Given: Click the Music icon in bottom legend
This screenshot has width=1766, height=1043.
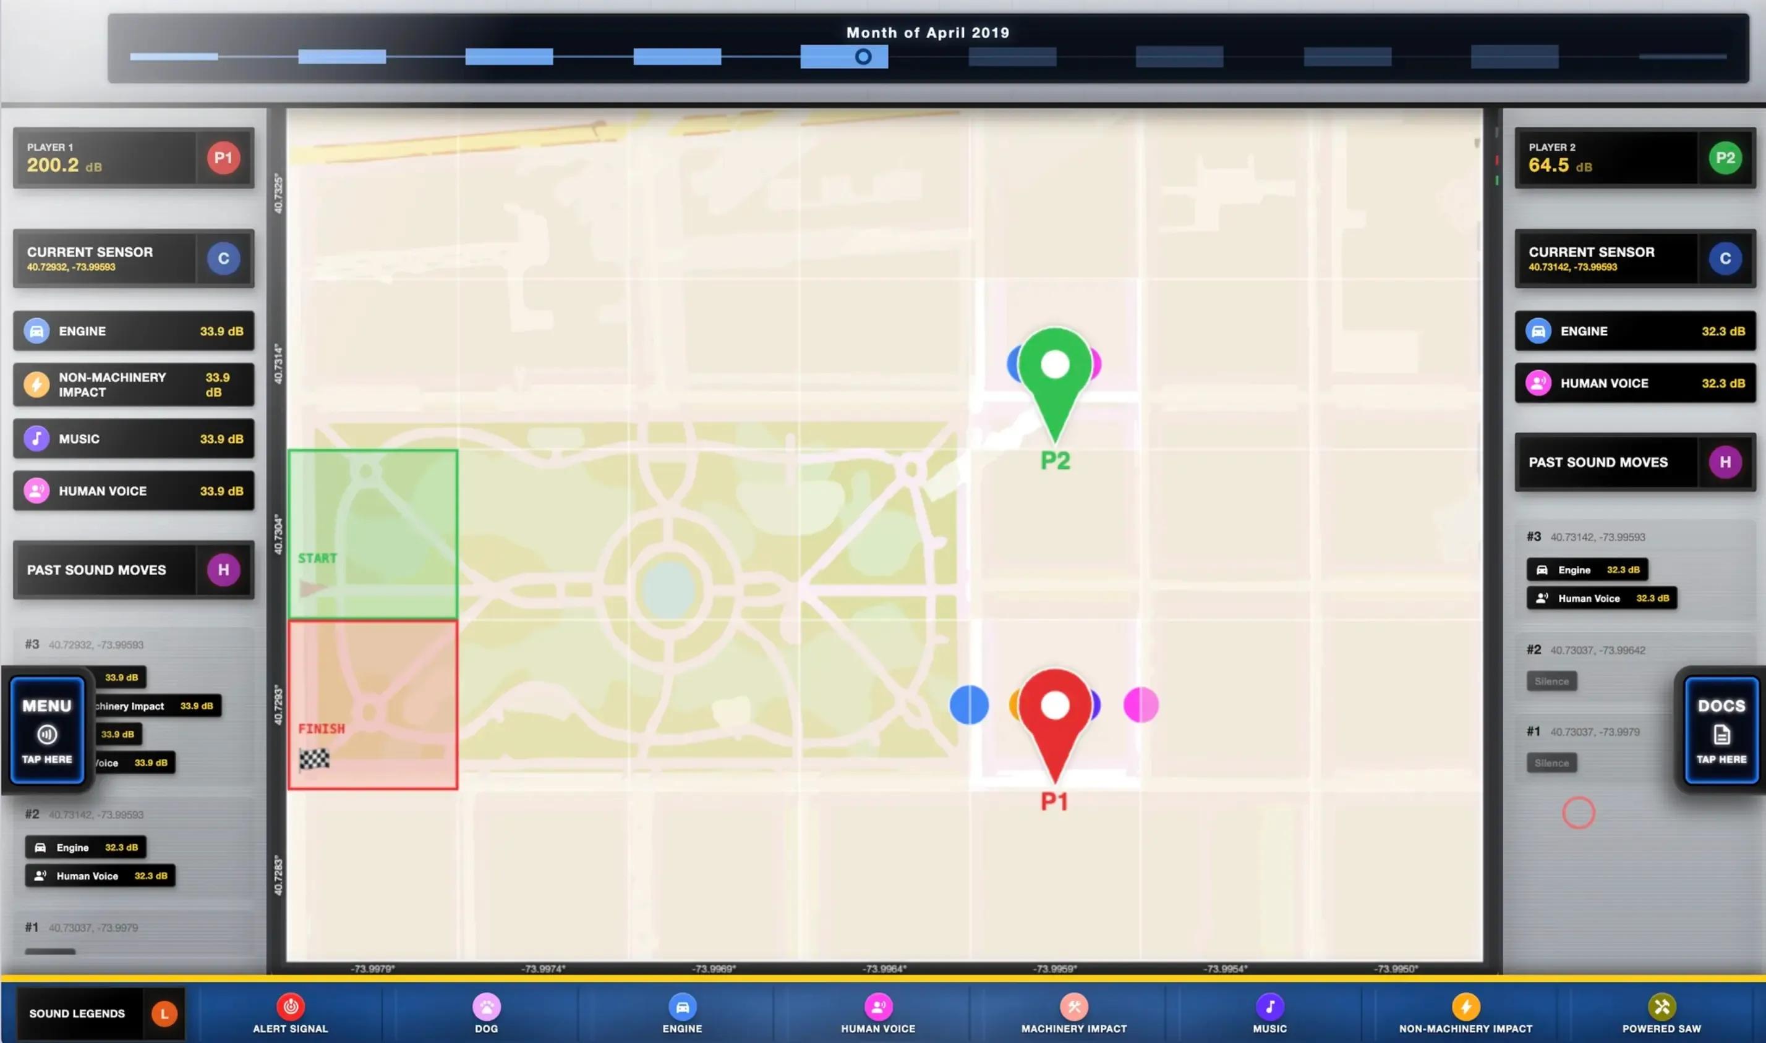Looking at the screenshot, I should (x=1269, y=1007).
